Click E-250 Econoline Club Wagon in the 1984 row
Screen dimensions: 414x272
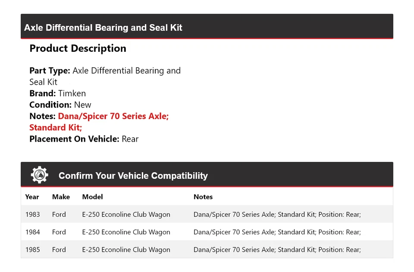pyautogui.click(x=126, y=232)
